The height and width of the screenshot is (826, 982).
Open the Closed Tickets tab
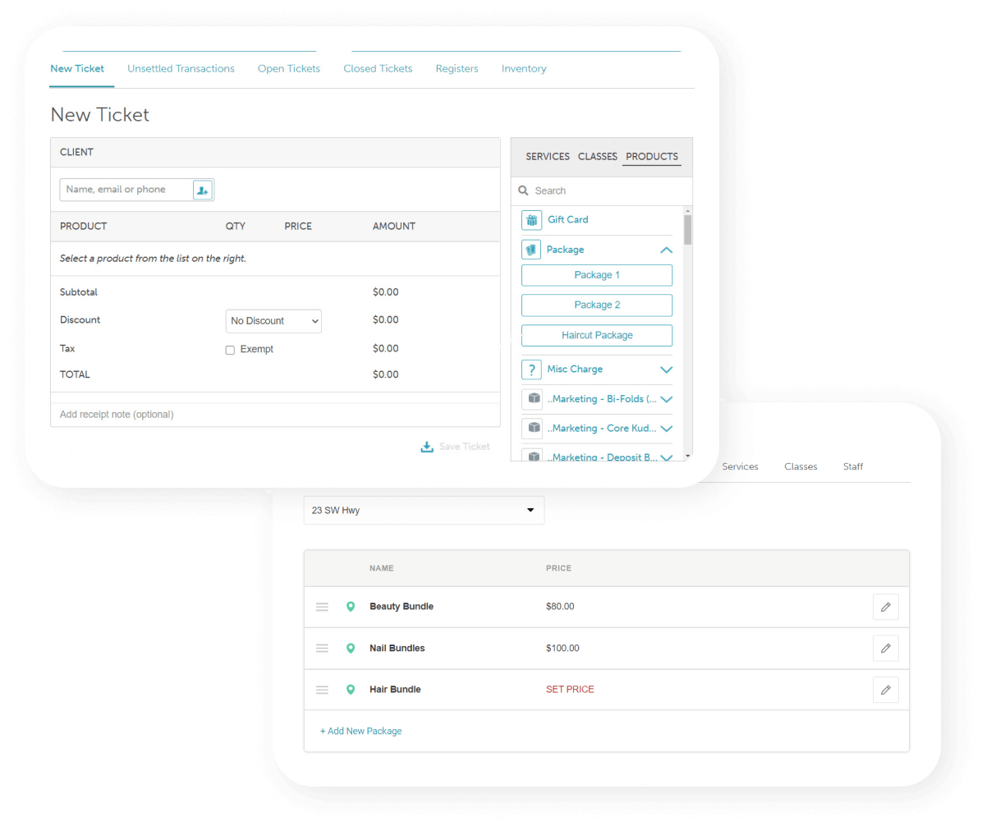pyautogui.click(x=378, y=68)
